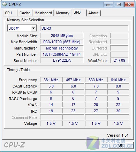Click the Max Bandwidth label
Image resolution: width=136 pixels, height=152 pixels.
coord(24,42)
